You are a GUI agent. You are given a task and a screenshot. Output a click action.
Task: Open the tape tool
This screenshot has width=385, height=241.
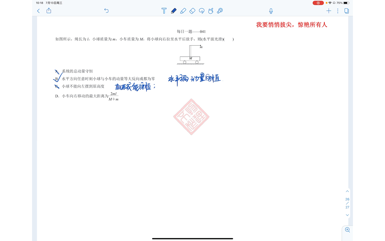tap(220, 11)
